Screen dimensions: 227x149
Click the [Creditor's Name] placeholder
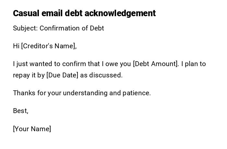(x=49, y=46)
